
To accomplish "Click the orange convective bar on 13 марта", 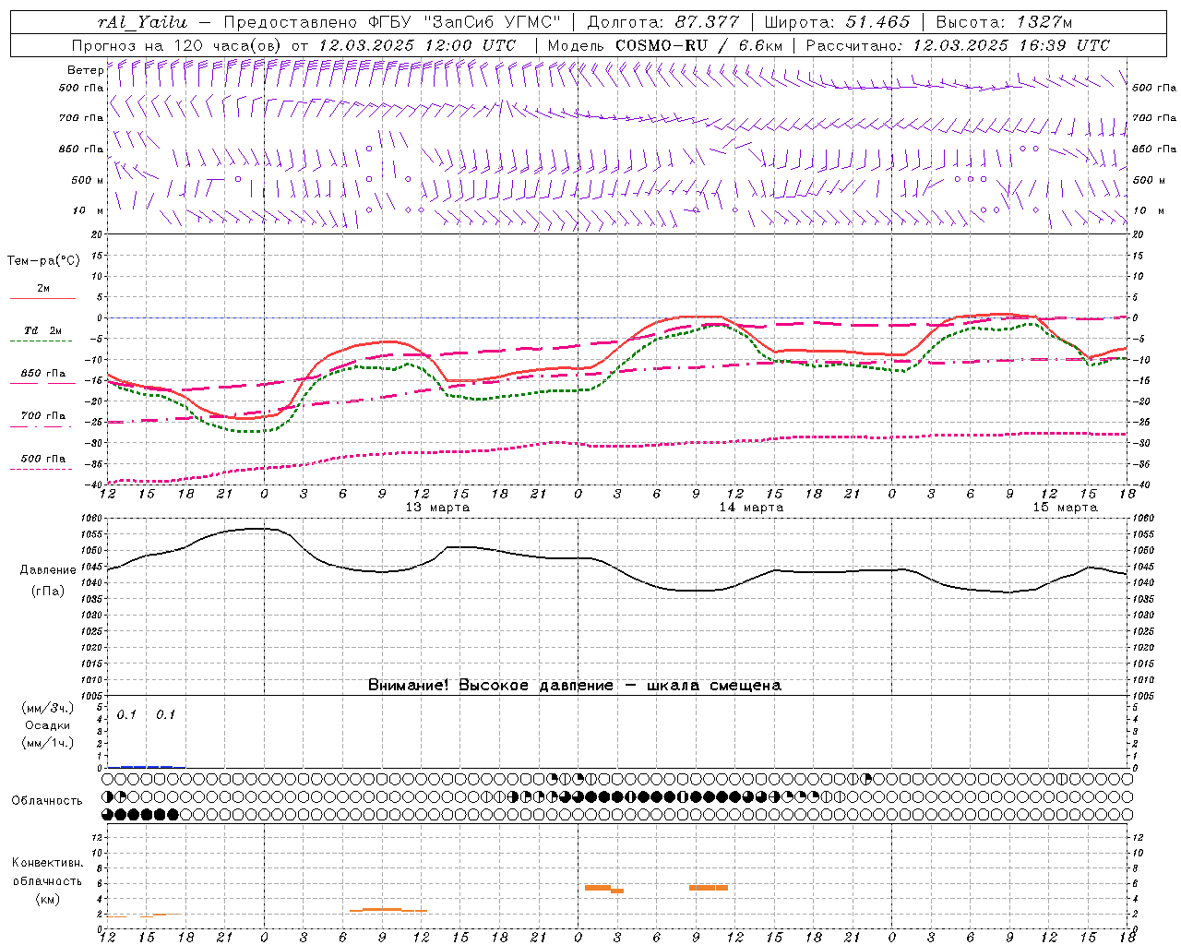I will tap(388, 910).
